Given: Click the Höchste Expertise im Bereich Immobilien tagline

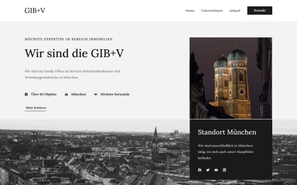Looking at the screenshot, I should coord(69,39).
